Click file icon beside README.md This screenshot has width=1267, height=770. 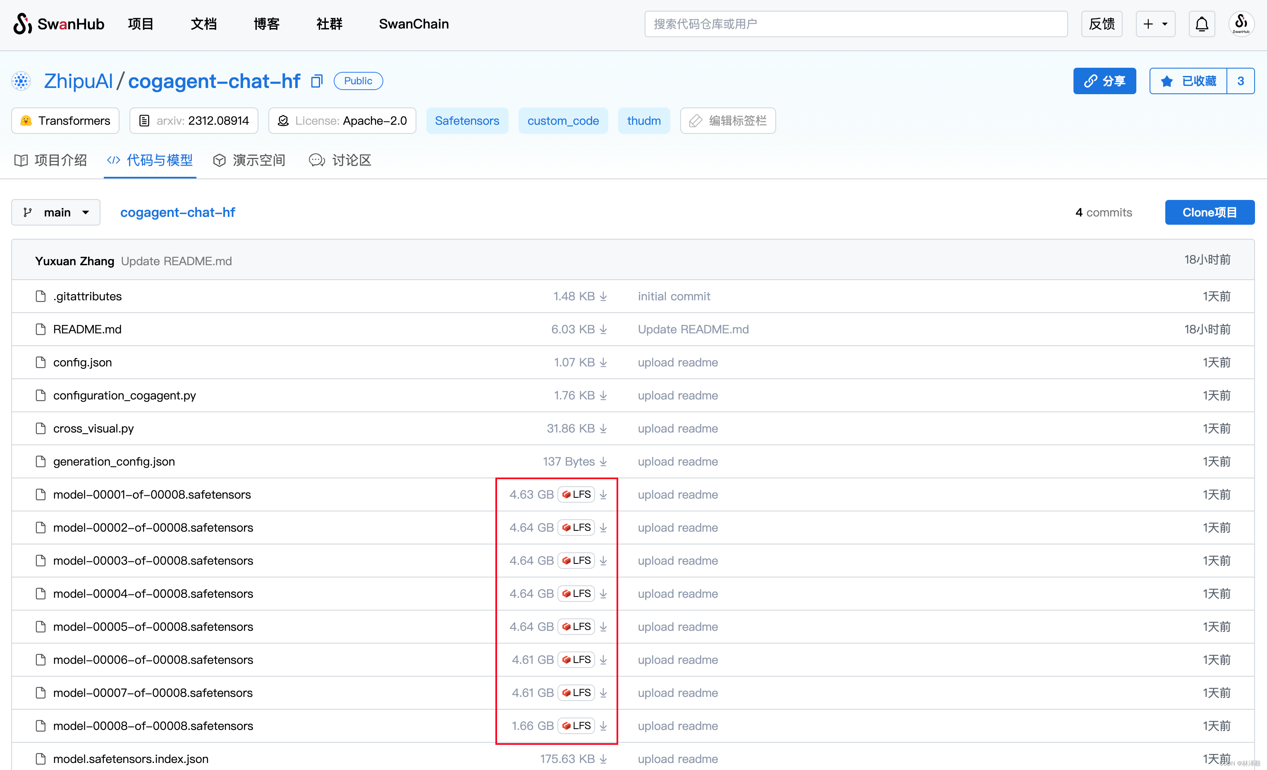pyautogui.click(x=41, y=329)
